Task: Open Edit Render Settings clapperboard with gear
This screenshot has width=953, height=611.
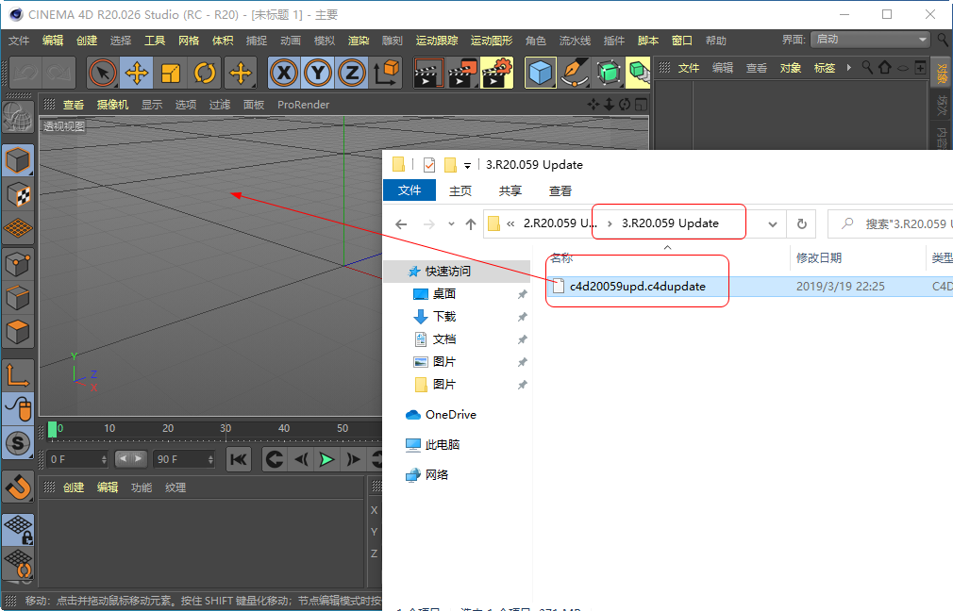Action: point(496,73)
